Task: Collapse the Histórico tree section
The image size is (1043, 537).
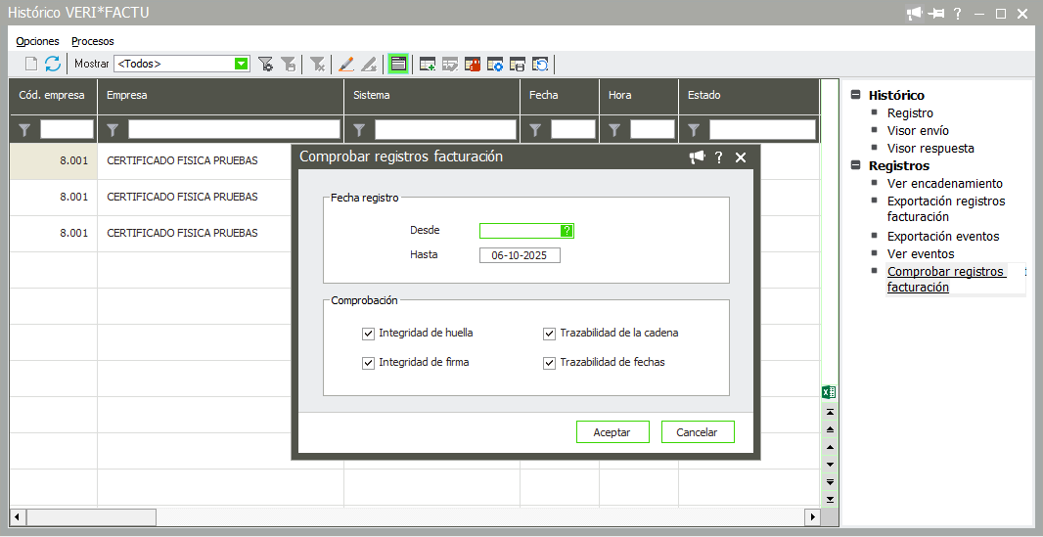Action: click(x=856, y=96)
